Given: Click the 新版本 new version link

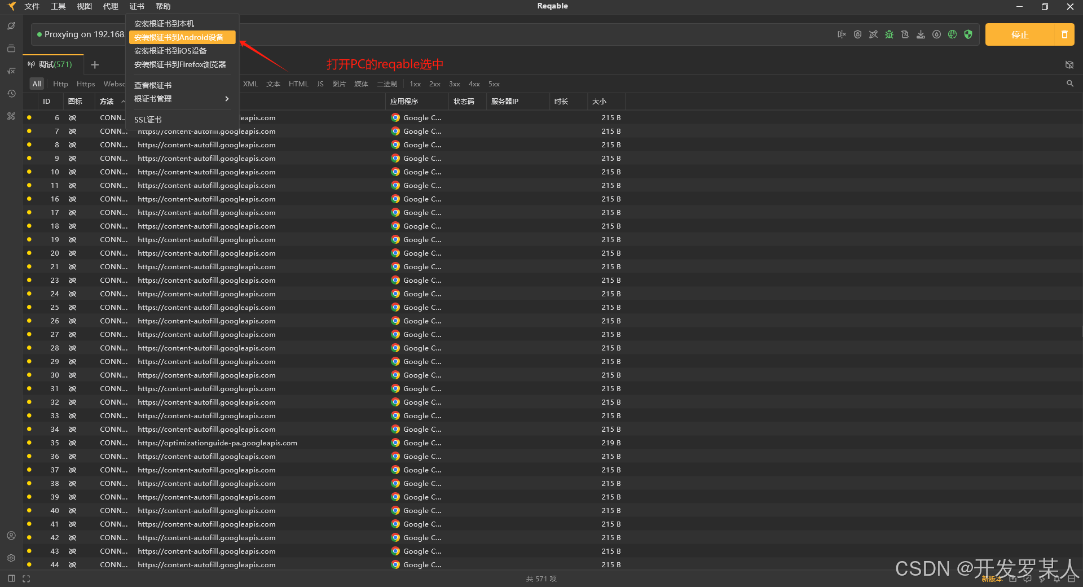Looking at the screenshot, I should (992, 579).
